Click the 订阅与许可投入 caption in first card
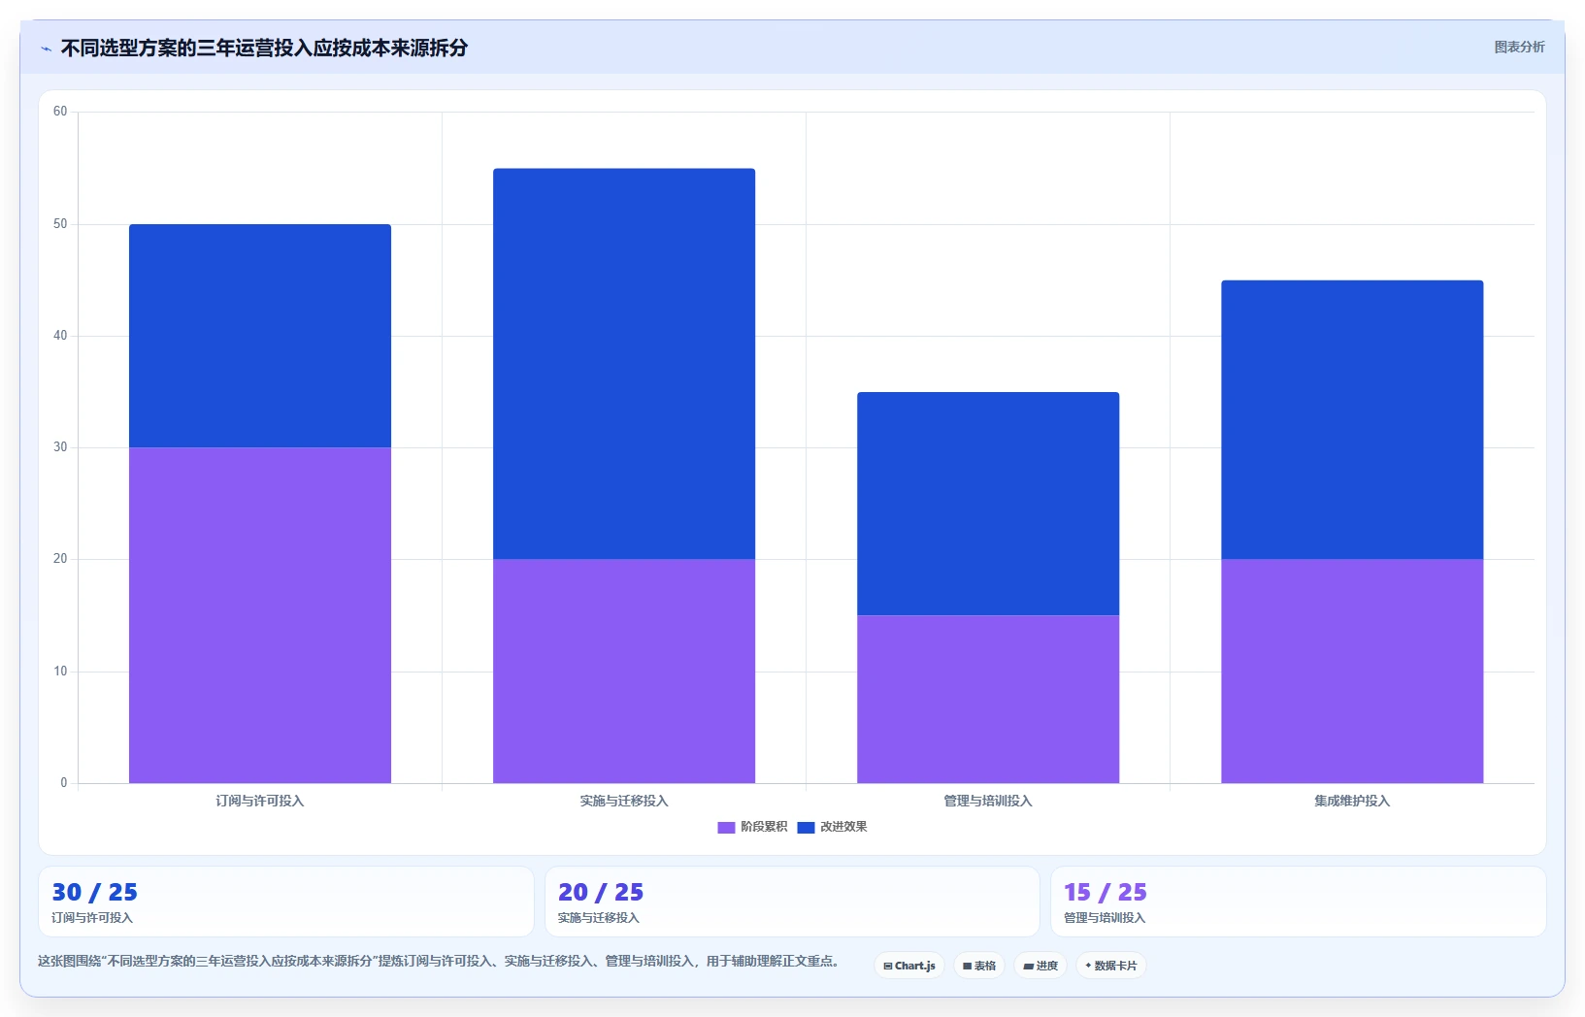This screenshot has height=1017, width=1585. click(92, 918)
